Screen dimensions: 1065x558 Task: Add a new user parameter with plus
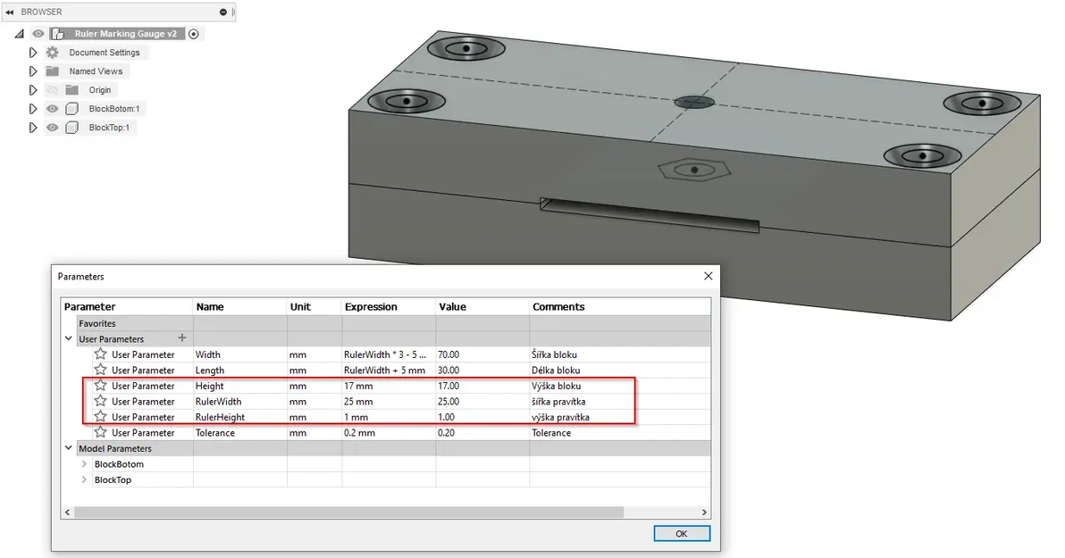tap(182, 338)
